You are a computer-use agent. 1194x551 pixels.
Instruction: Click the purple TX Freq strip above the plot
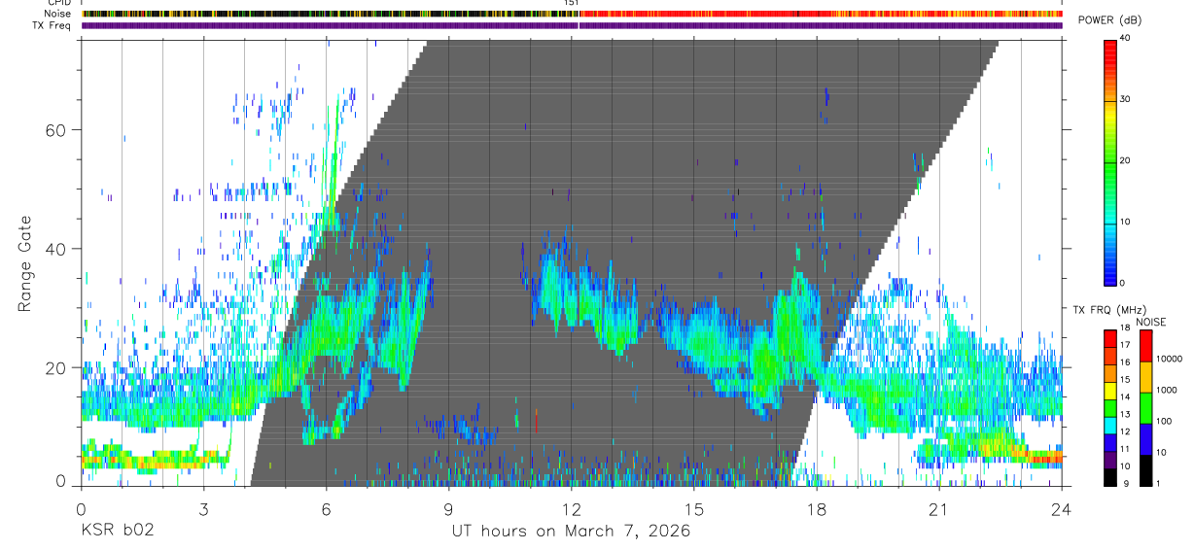tap(572, 26)
